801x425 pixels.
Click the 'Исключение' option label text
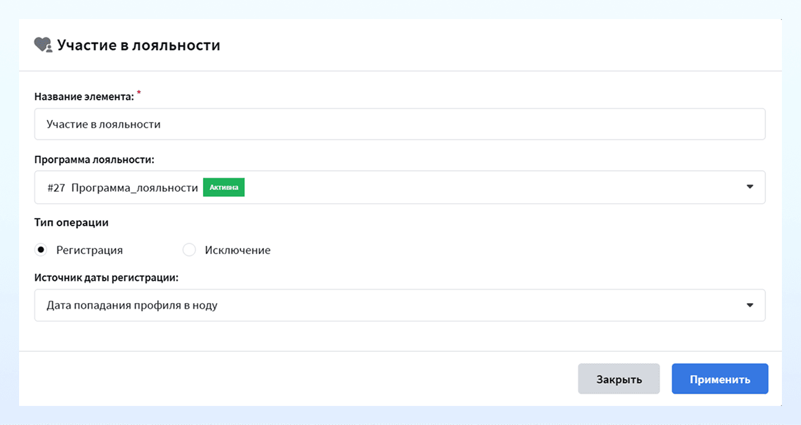tap(238, 250)
